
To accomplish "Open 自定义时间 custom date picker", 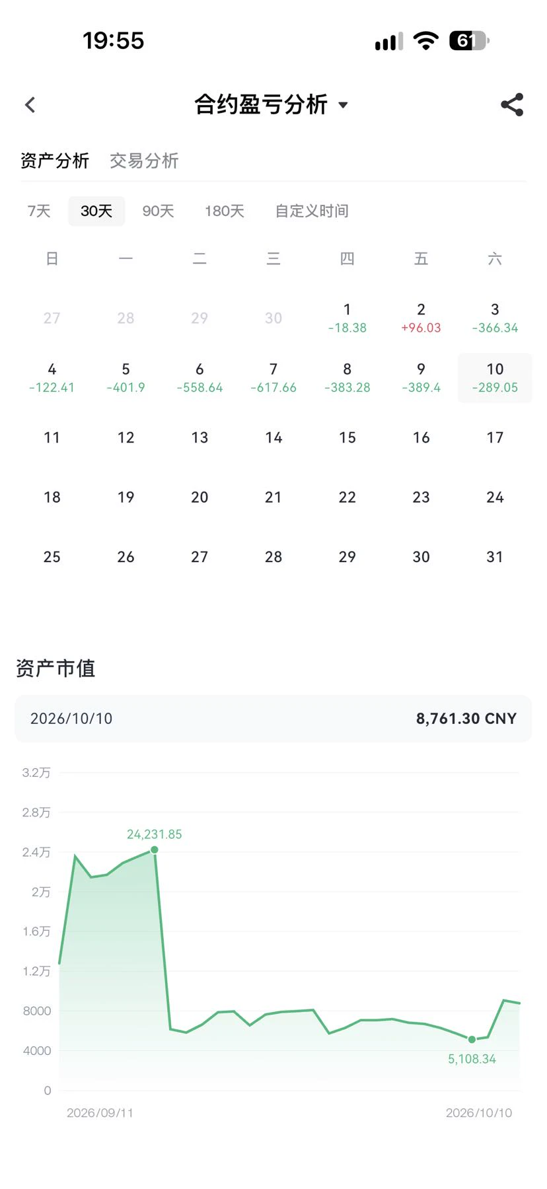I will (312, 211).
